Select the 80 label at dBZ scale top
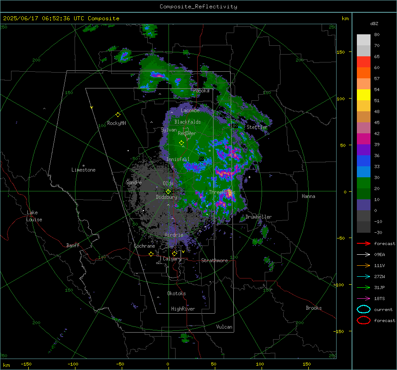 click(377, 35)
